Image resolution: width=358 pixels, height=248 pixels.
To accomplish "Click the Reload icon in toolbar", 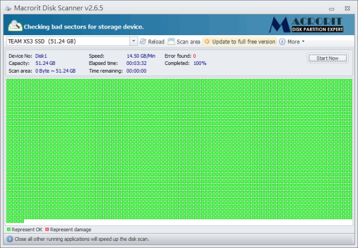I will [x=143, y=42].
